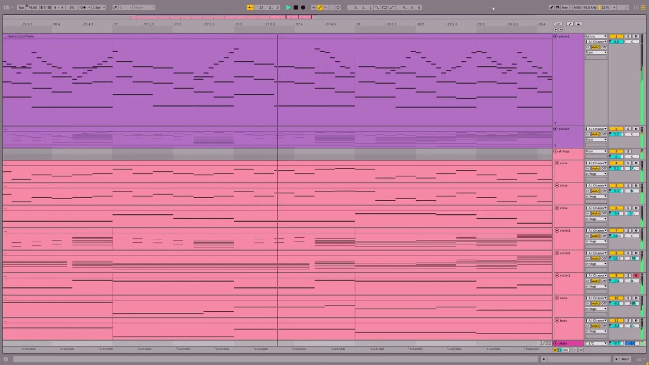Fold the cello track
Screen dimensions: 649x365
coord(557,298)
